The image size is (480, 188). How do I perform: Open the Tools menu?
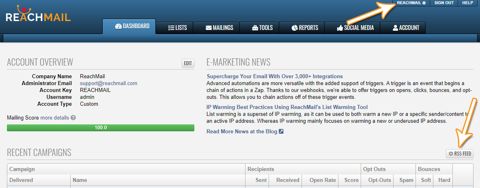[x=262, y=28]
